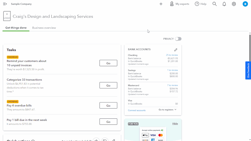Screen dimensions: 251x141
Task: Click OVERDUE badge above overdue bills
Action: (13, 102)
